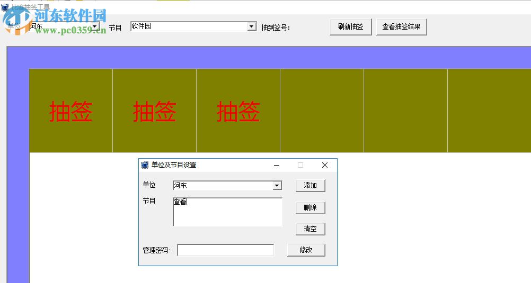Click 添加 button in settings dialog
The width and height of the screenshot is (531, 283).
point(310,185)
